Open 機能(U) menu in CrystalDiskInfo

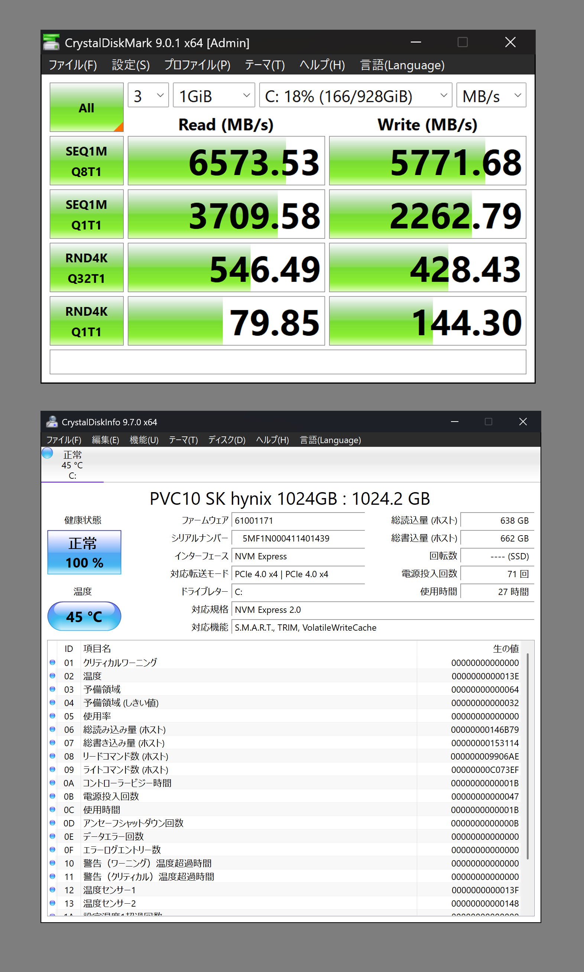pos(144,440)
